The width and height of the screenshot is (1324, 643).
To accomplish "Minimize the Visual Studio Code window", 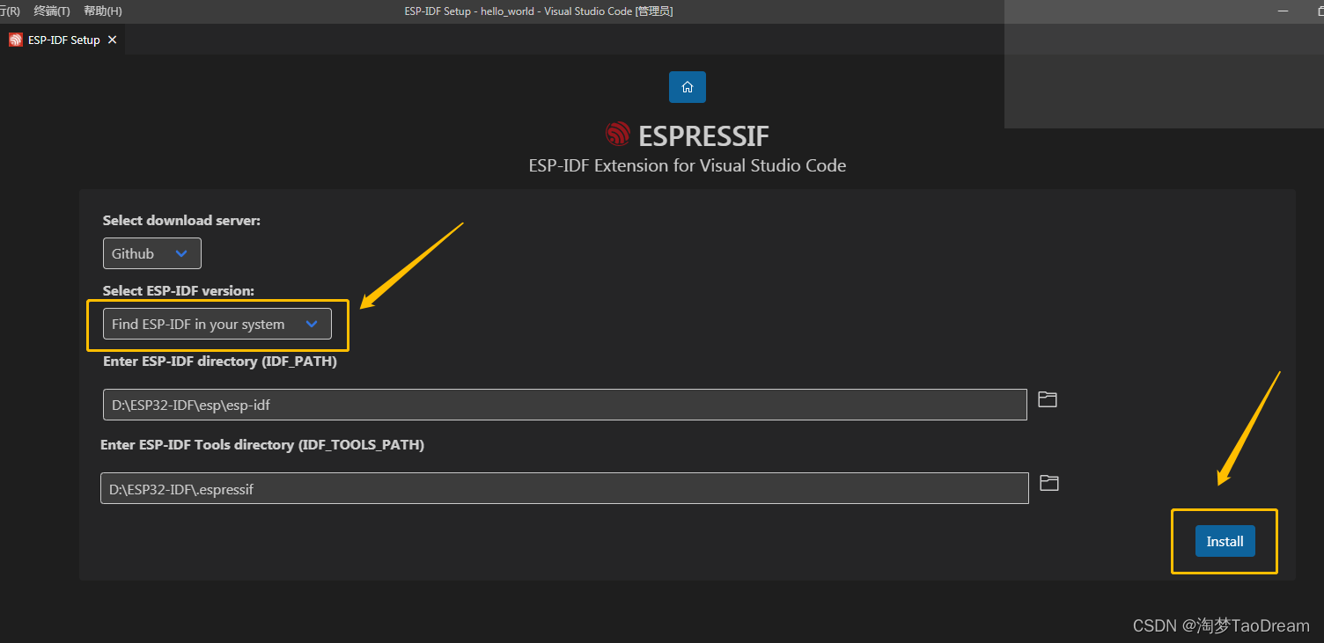I will (1284, 11).
